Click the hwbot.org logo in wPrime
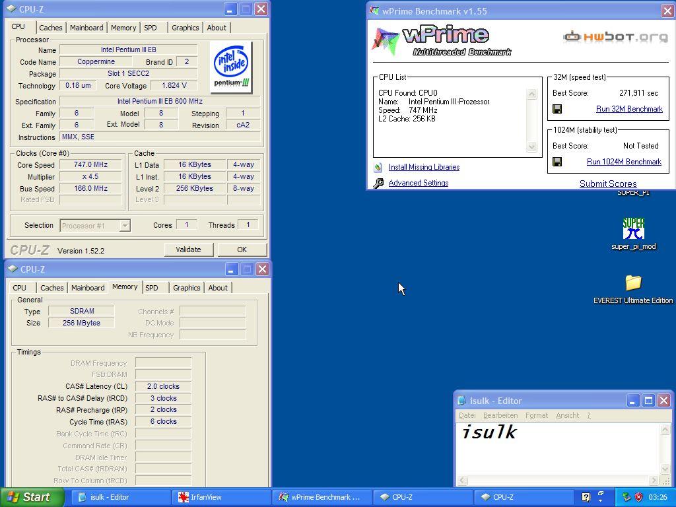Image resolution: width=676 pixels, height=507 pixels. pyautogui.click(x=615, y=37)
